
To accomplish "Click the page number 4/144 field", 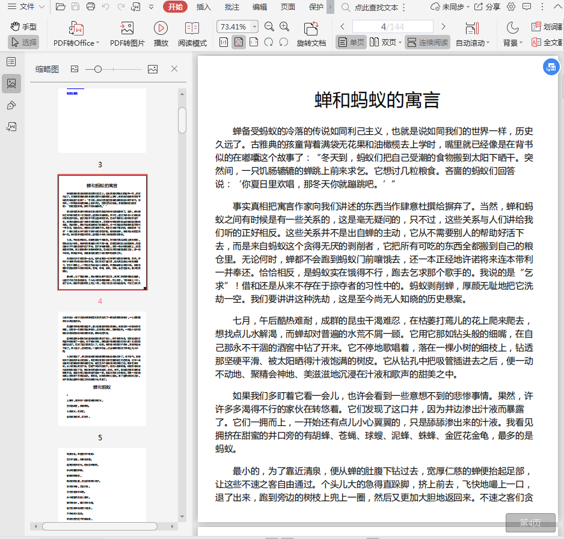I will (393, 26).
